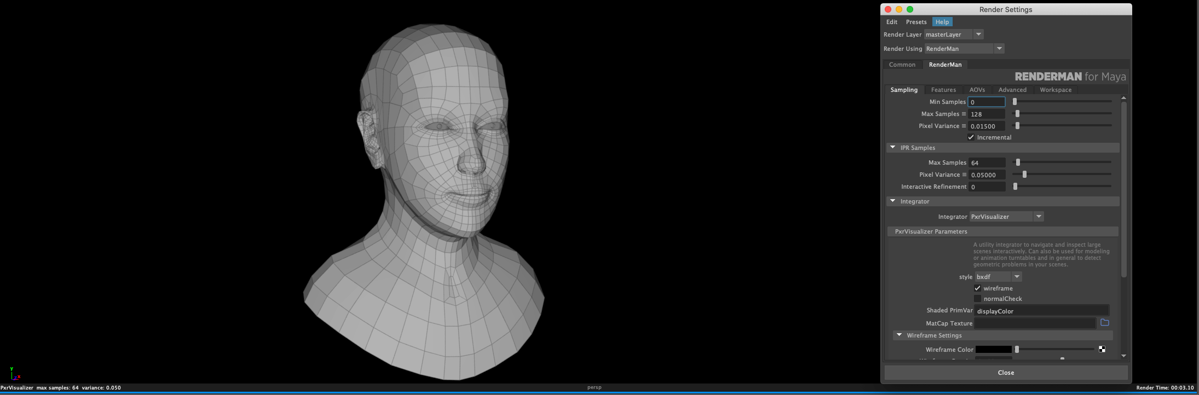Viewport: 1199px width, 395px height.
Task: Click the Wireframe Color black swatch
Action: (994, 349)
